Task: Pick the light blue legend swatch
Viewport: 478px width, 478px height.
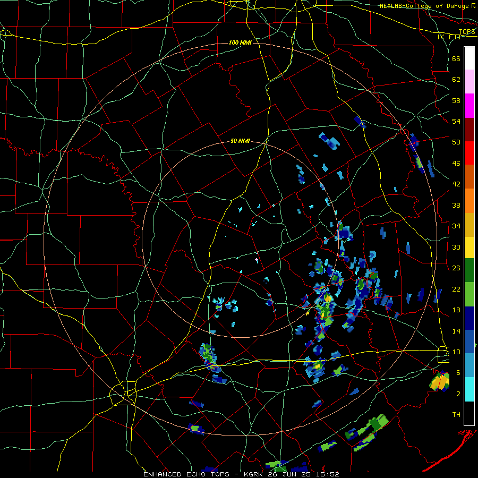Action: [x=469, y=365]
